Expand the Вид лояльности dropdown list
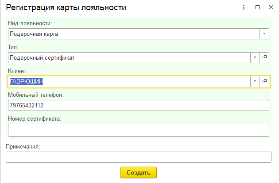279x183 pixels. [264, 34]
